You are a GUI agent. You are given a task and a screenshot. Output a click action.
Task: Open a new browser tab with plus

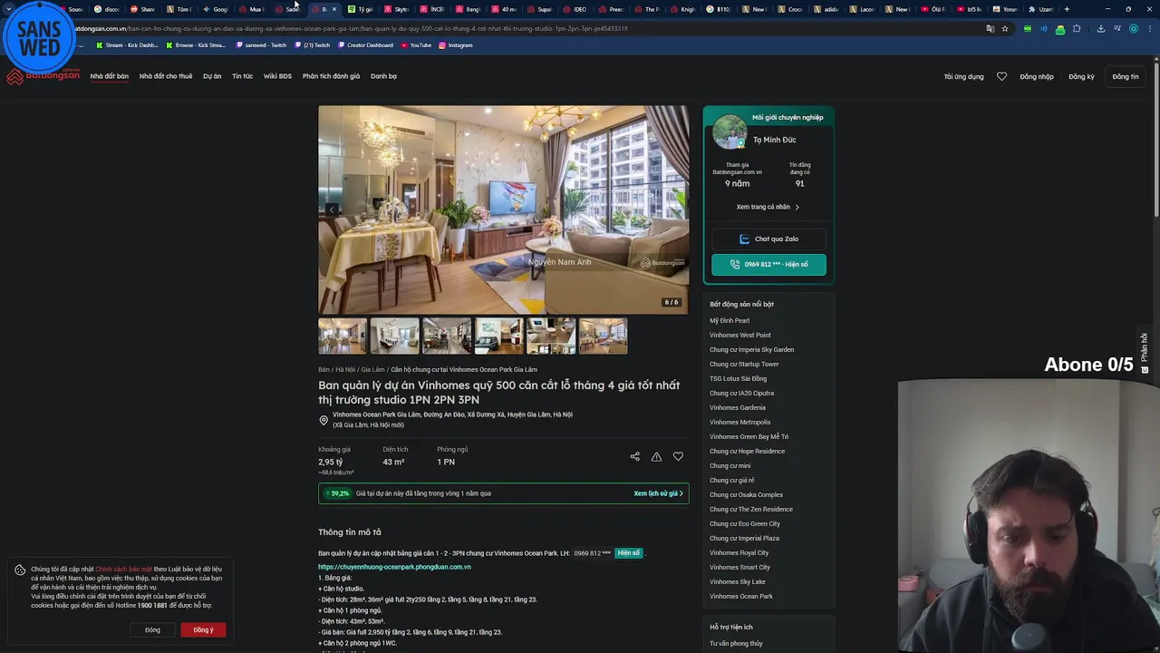point(1067,9)
